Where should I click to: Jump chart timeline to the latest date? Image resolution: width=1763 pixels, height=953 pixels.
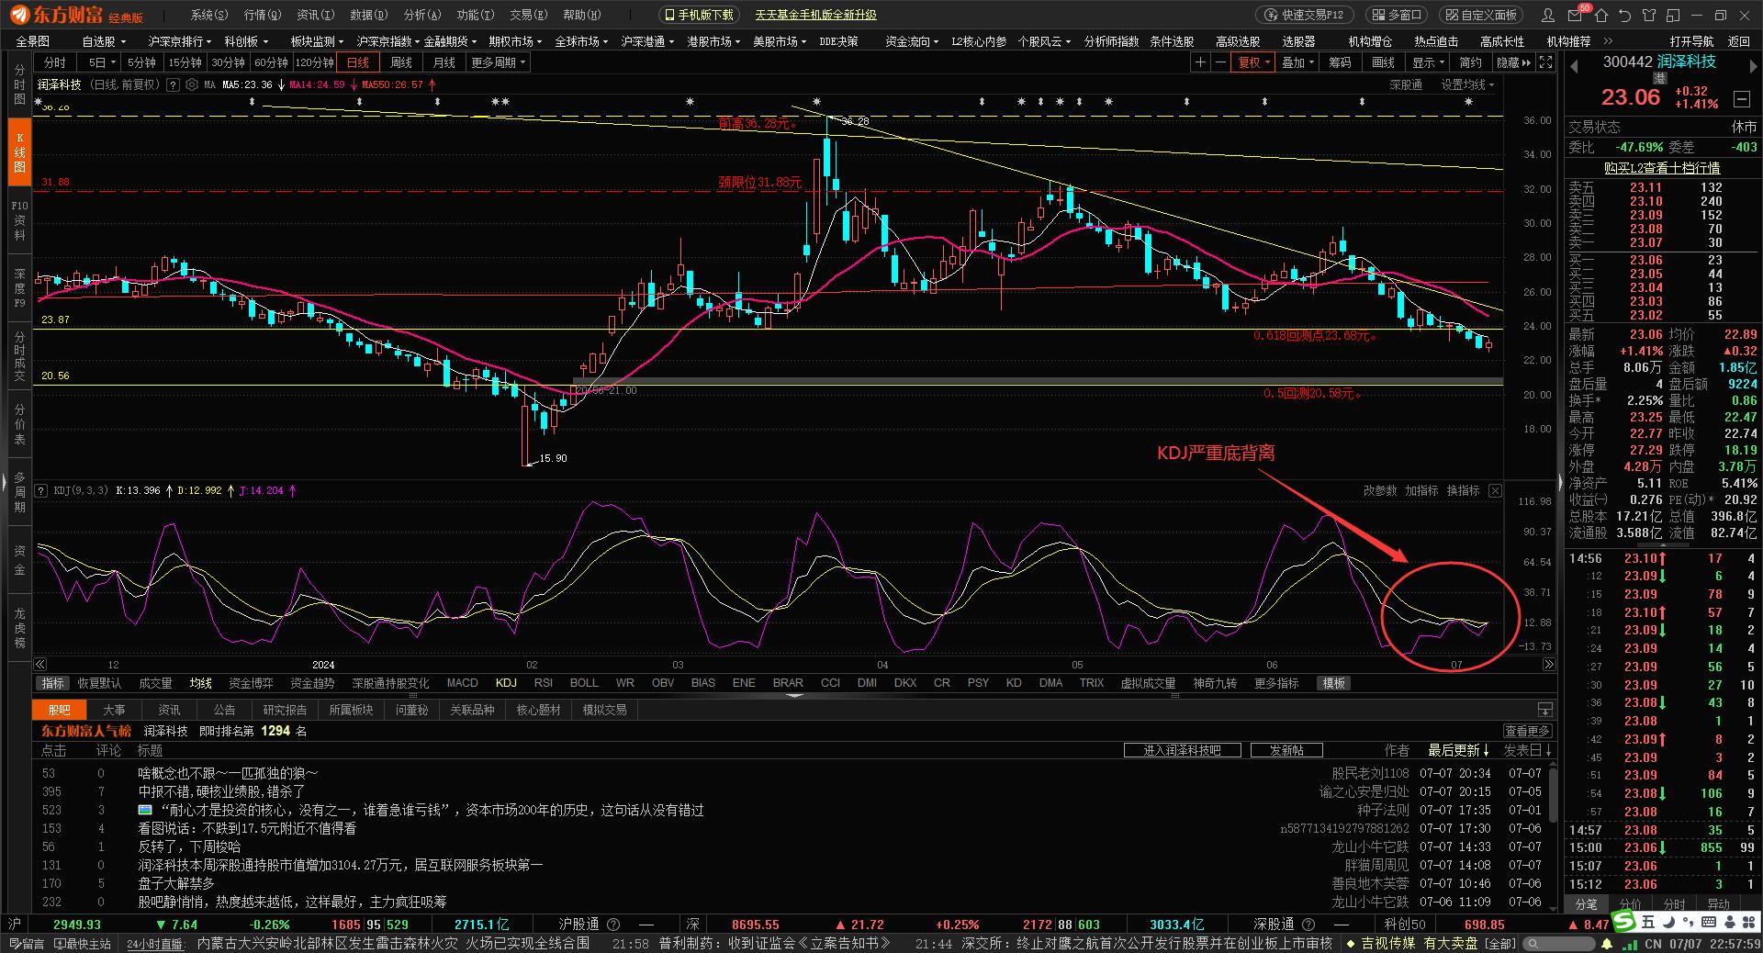coord(1549,664)
